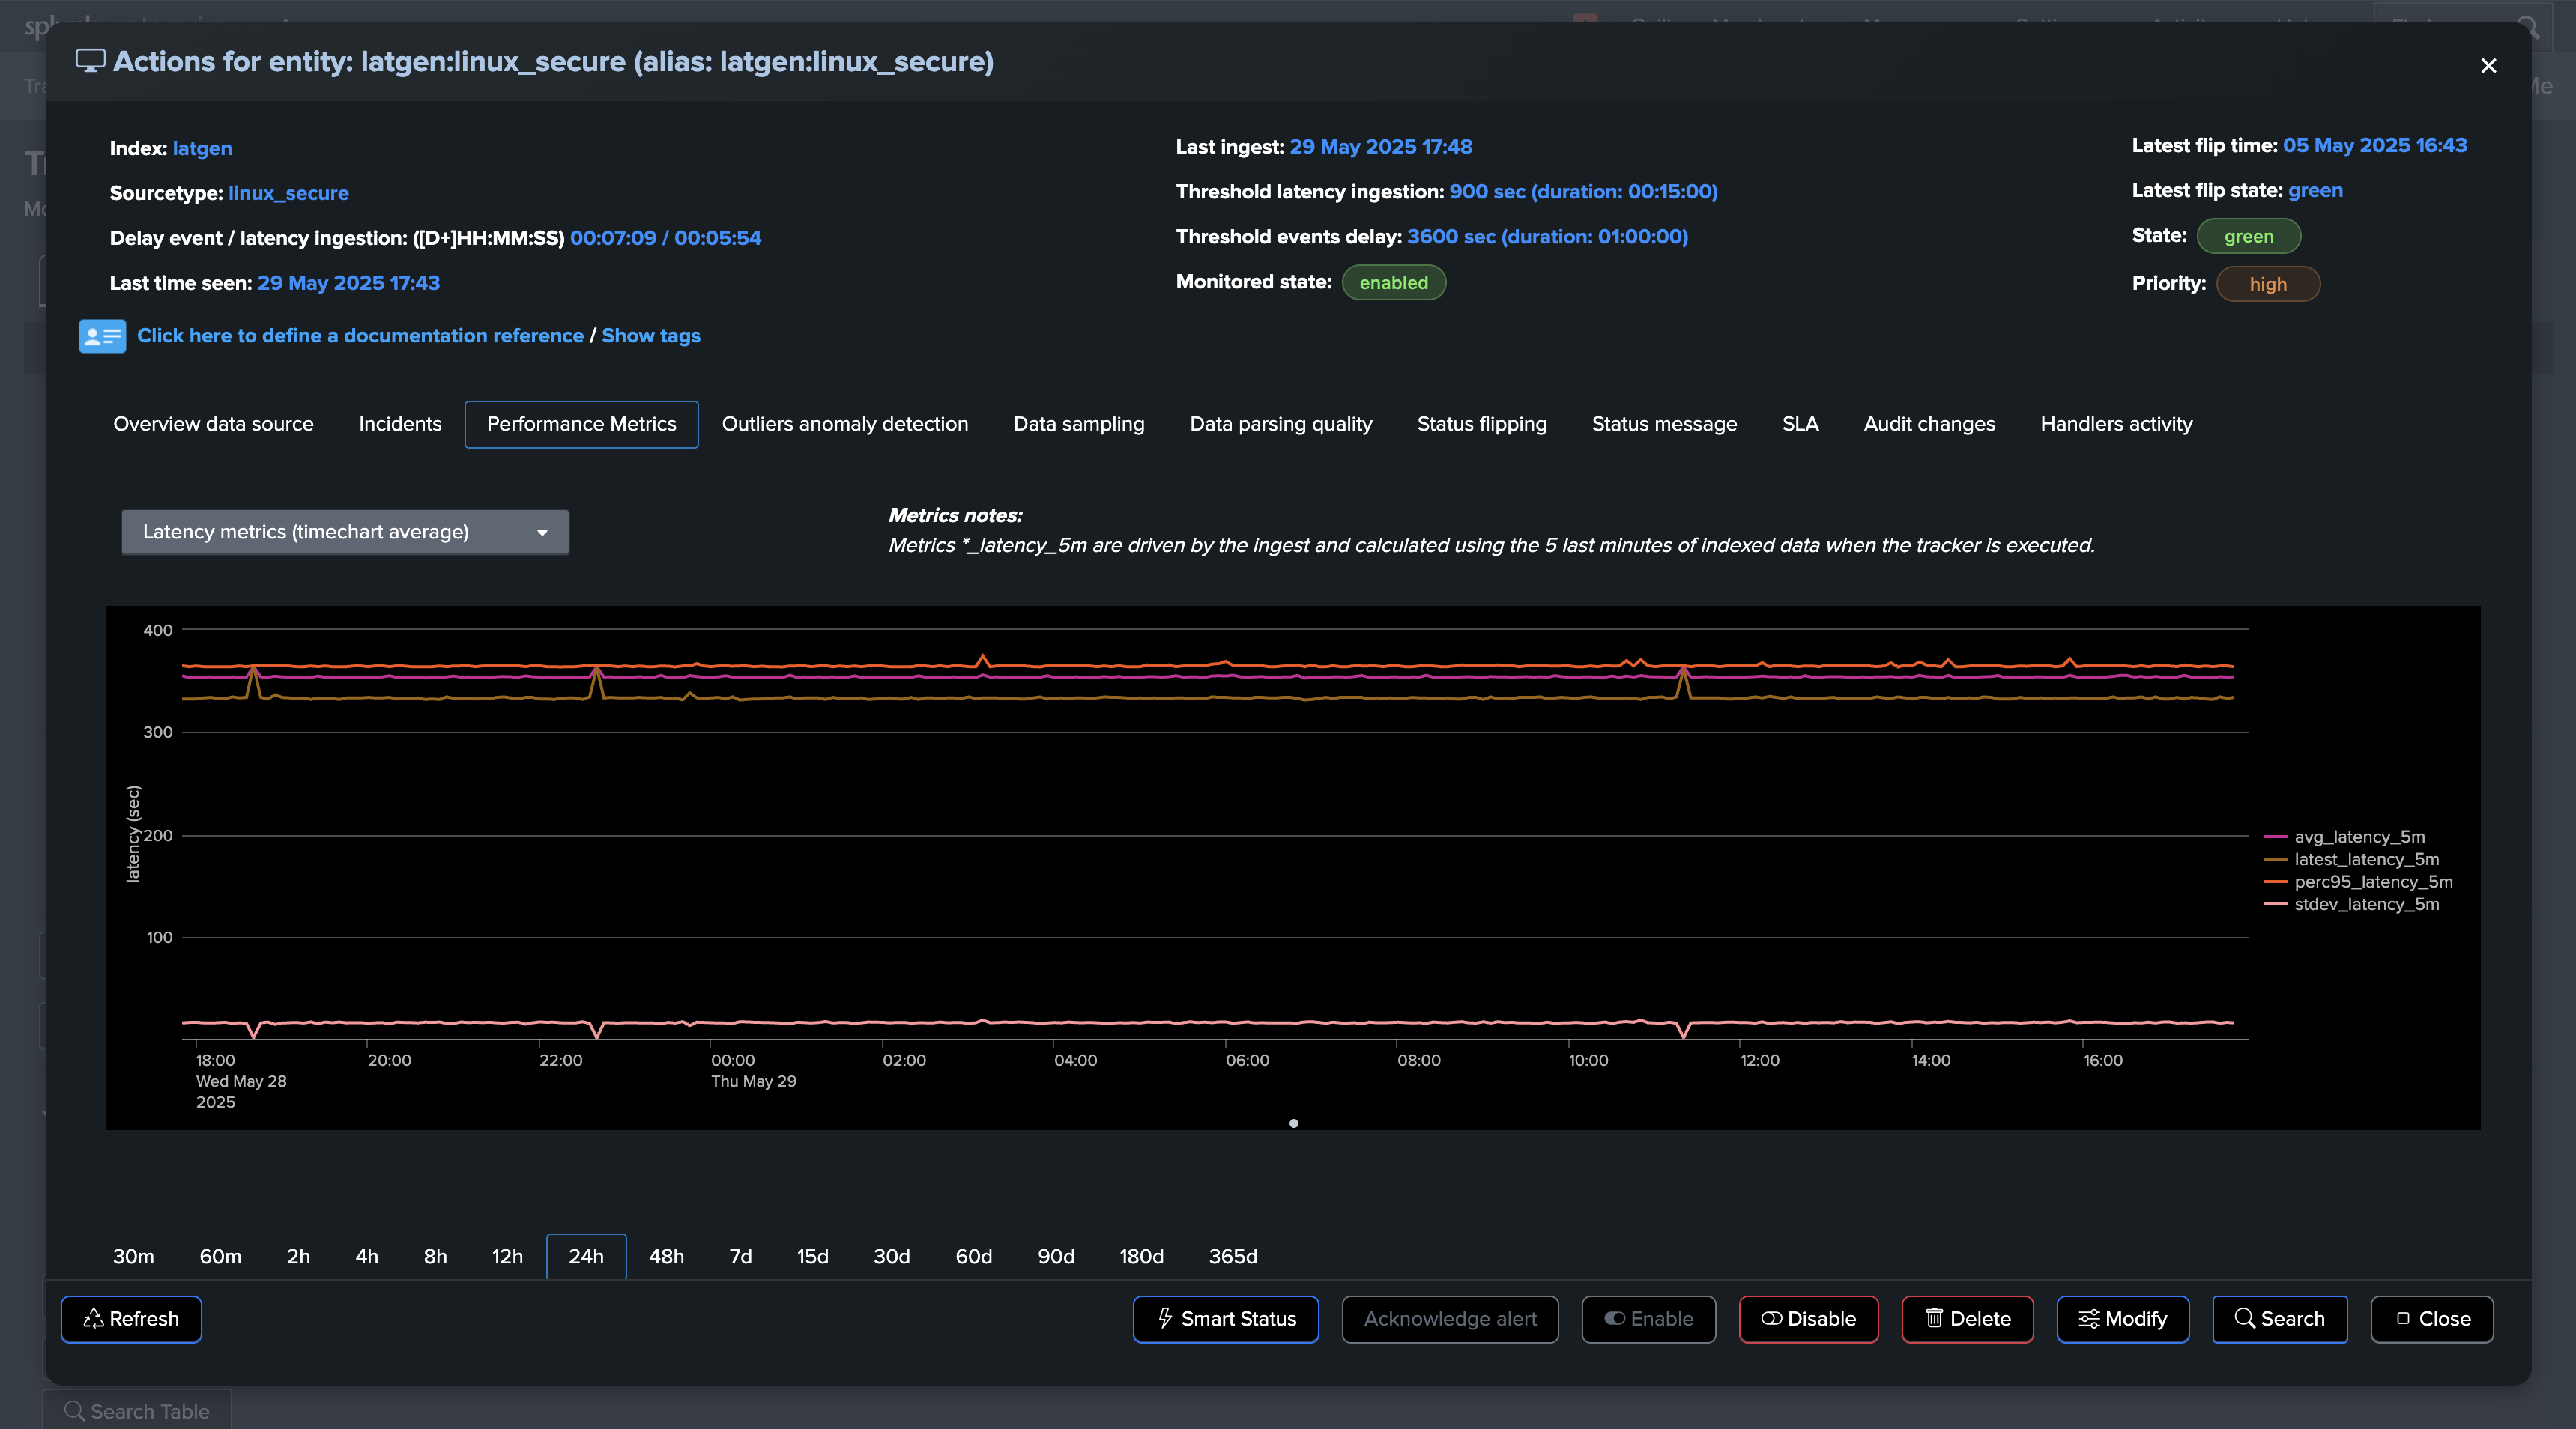
Task: Click the Search button
Action: pyautogui.click(x=2279, y=1319)
